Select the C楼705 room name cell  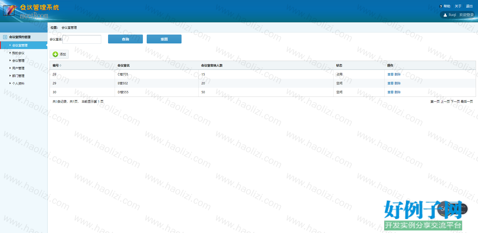(157, 74)
